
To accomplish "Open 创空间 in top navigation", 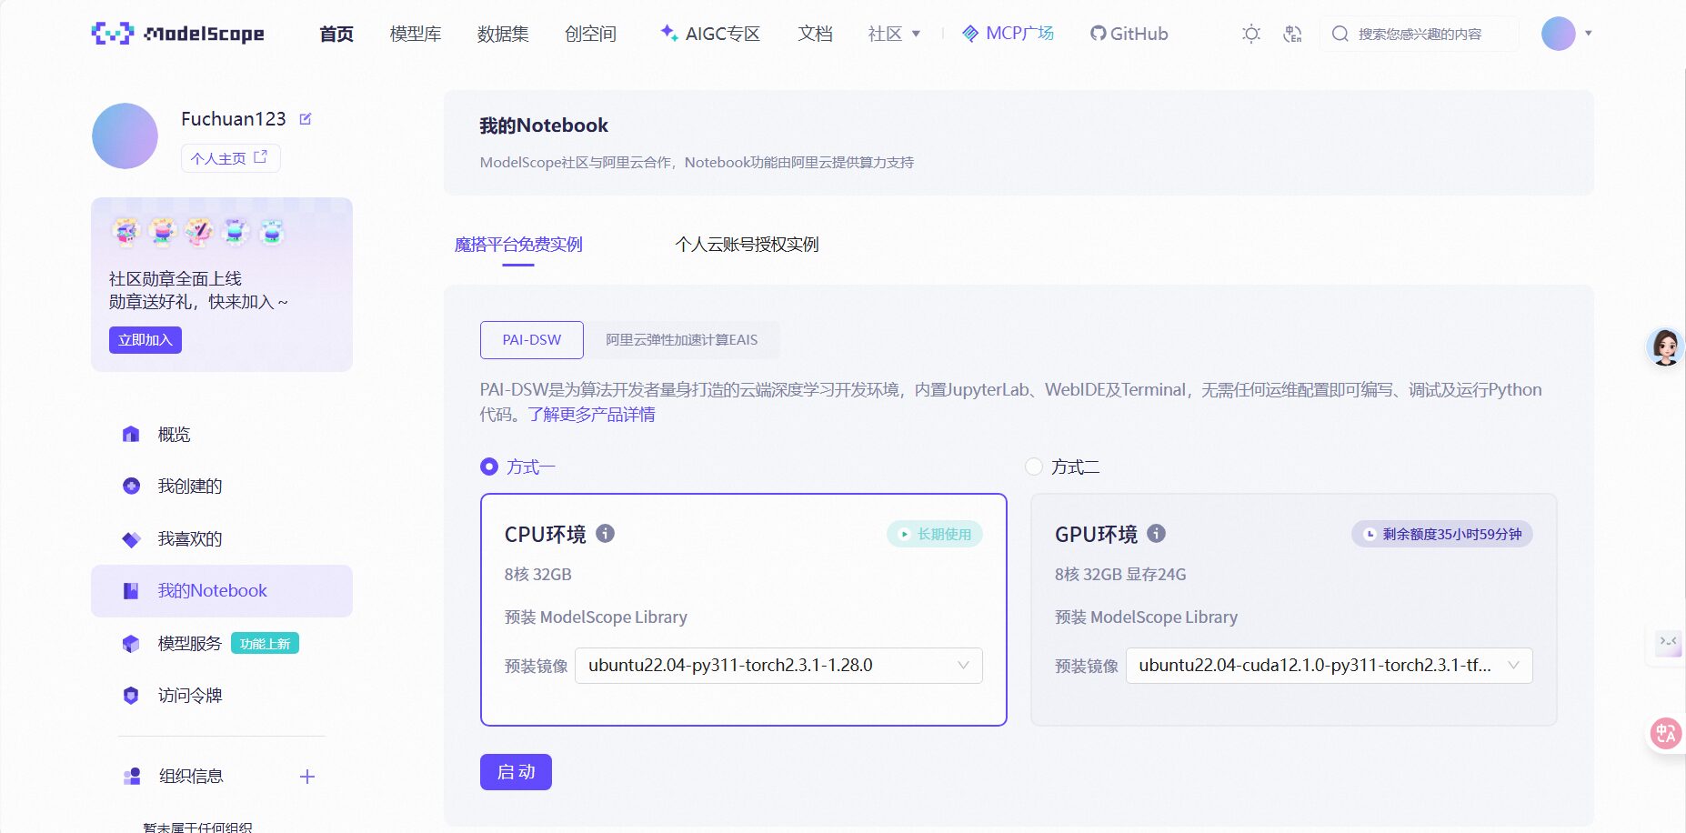I will point(590,34).
